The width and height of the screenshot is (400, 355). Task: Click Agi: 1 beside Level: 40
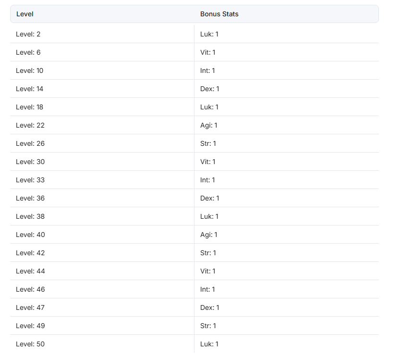tap(209, 235)
